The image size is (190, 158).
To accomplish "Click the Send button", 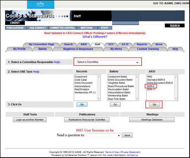I will (127, 135).
